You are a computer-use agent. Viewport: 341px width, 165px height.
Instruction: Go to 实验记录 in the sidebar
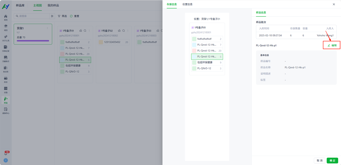(6, 48)
